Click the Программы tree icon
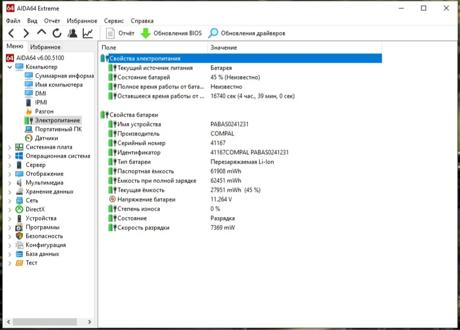 click(x=19, y=227)
